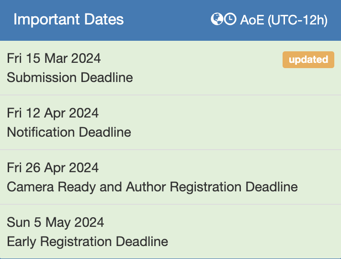
Task: Click Camera Ready and Author Registration Deadline
Action: click(x=152, y=187)
